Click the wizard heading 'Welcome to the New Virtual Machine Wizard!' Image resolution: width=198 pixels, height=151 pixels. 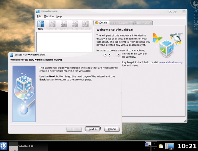click(x=36, y=60)
